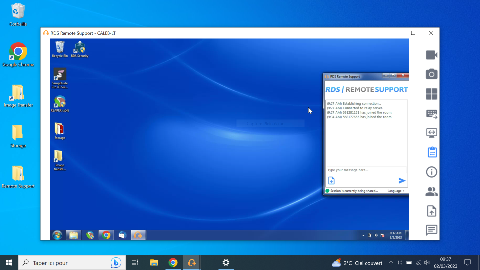Start a video recording of the session

(x=432, y=55)
